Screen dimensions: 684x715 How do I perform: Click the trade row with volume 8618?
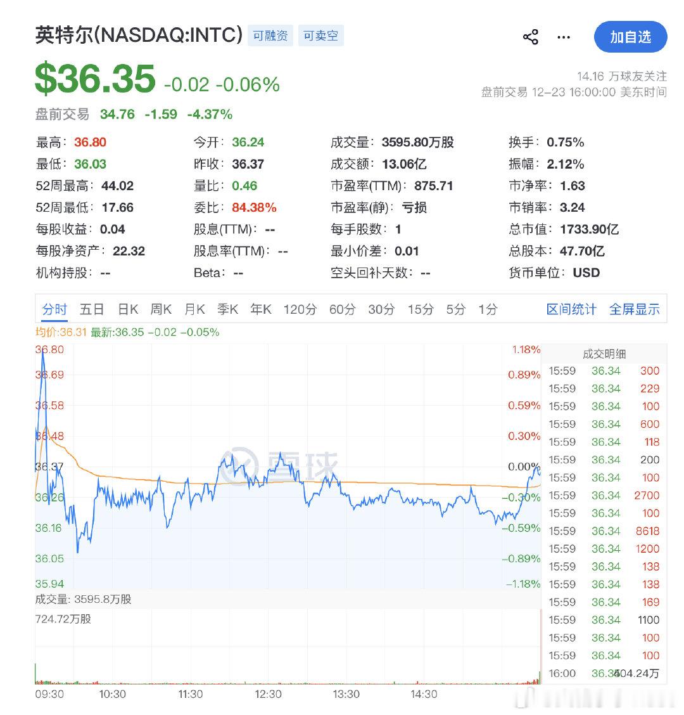point(604,531)
